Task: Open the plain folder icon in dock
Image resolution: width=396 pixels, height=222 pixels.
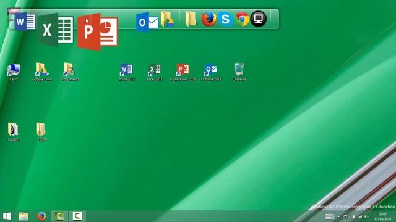Action: point(191,19)
